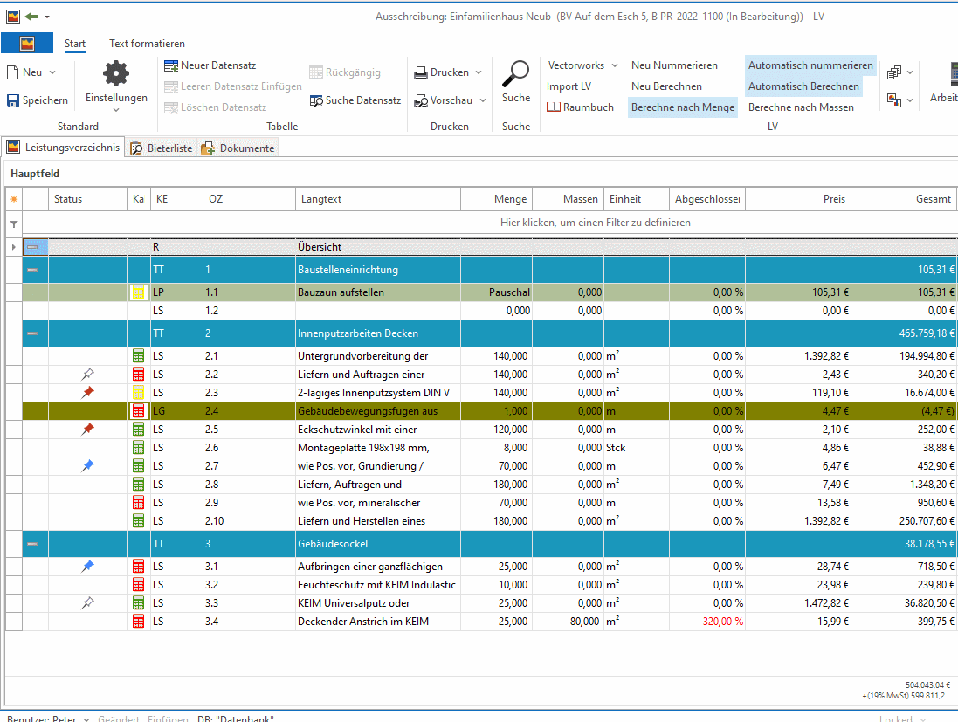Click the filter row to define filter
Screen dimensions: 958x722
pos(595,223)
